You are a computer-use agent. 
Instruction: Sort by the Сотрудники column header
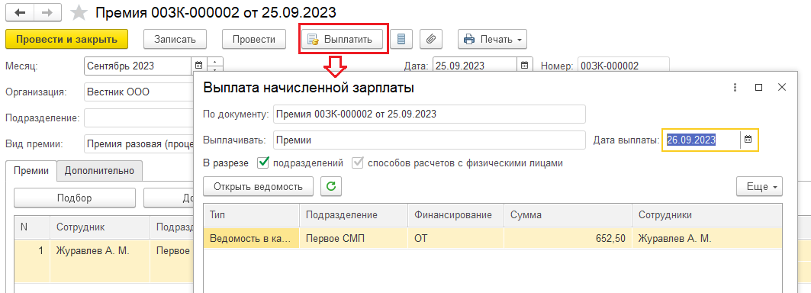pyautogui.click(x=707, y=215)
